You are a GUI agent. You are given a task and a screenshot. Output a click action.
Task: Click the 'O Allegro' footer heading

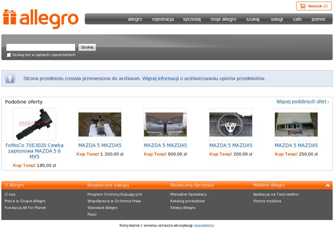[14, 185]
